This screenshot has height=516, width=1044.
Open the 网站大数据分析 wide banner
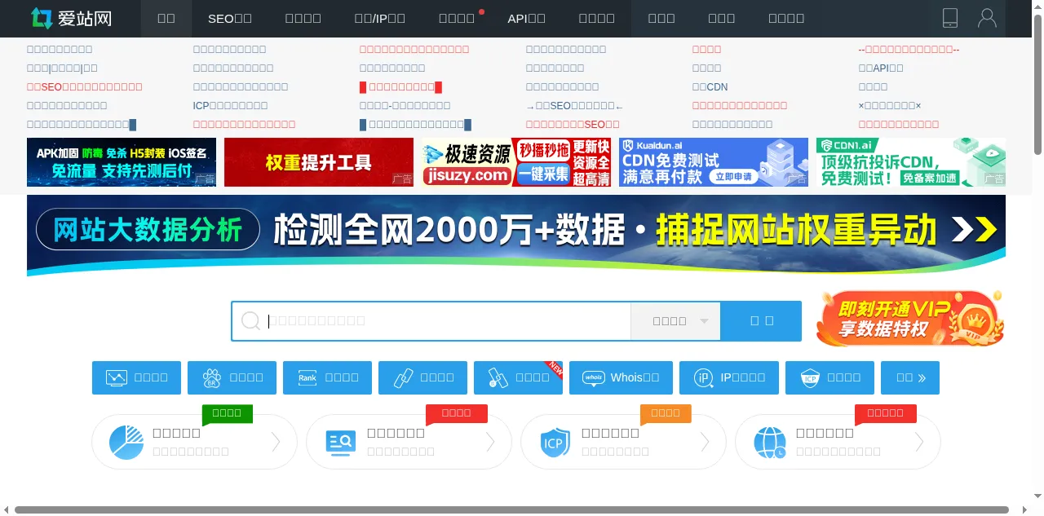pos(516,235)
